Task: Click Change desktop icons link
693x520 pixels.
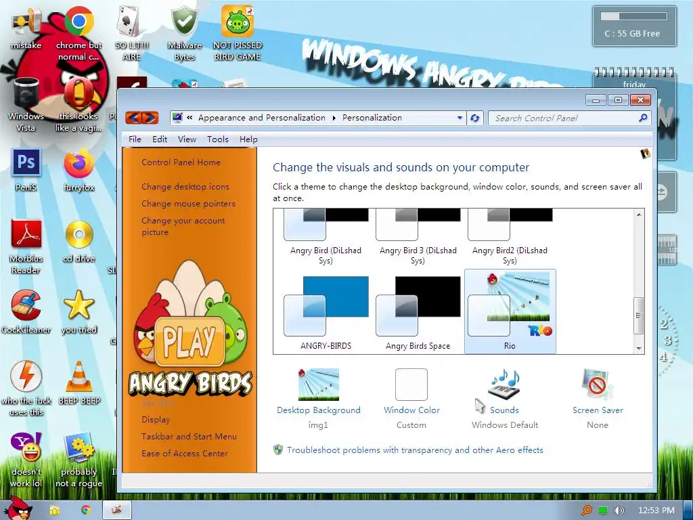Action: 185,187
